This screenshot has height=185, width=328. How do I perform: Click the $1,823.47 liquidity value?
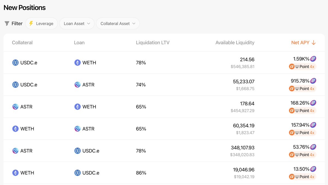click(245, 133)
